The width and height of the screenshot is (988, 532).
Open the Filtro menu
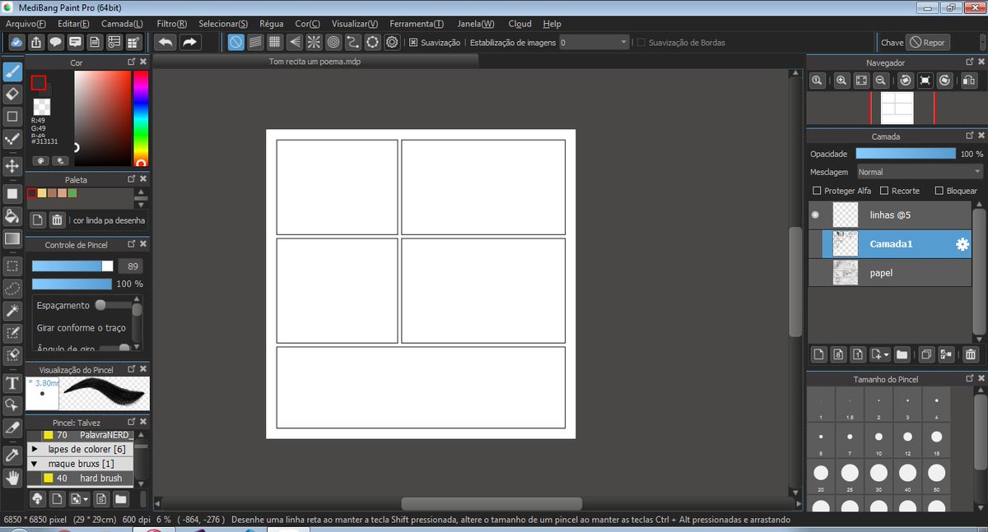[171, 24]
